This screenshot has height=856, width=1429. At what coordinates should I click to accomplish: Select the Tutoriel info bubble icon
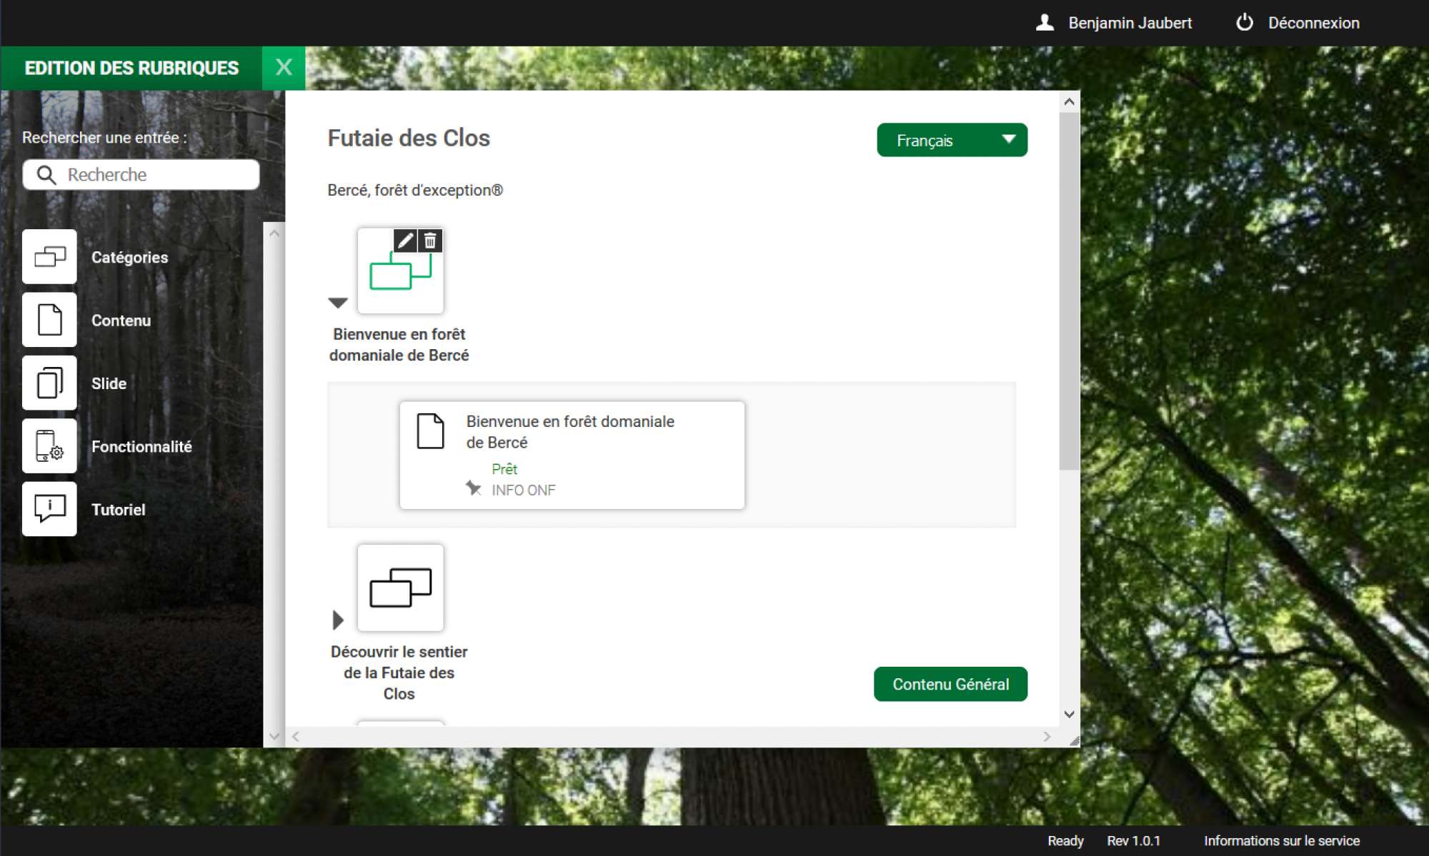(x=49, y=509)
